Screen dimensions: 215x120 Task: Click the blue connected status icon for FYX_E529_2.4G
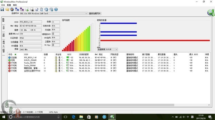pyautogui.click(x=9, y=57)
